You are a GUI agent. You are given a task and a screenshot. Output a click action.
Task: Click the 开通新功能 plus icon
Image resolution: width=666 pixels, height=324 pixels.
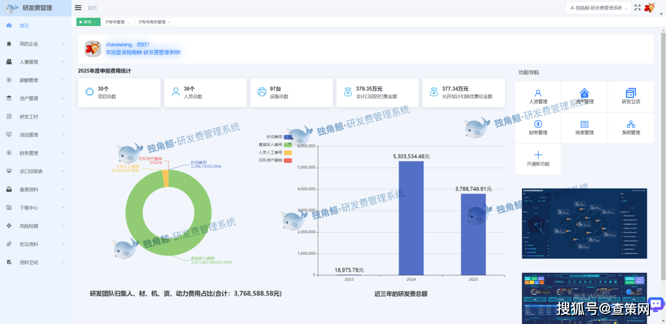pyautogui.click(x=538, y=155)
